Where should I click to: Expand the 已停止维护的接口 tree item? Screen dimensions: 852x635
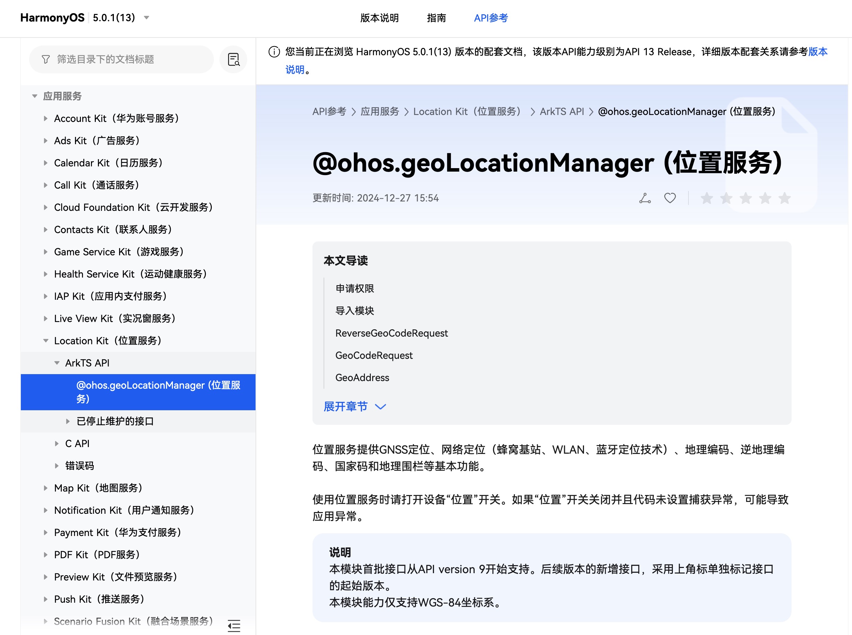point(68,421)
